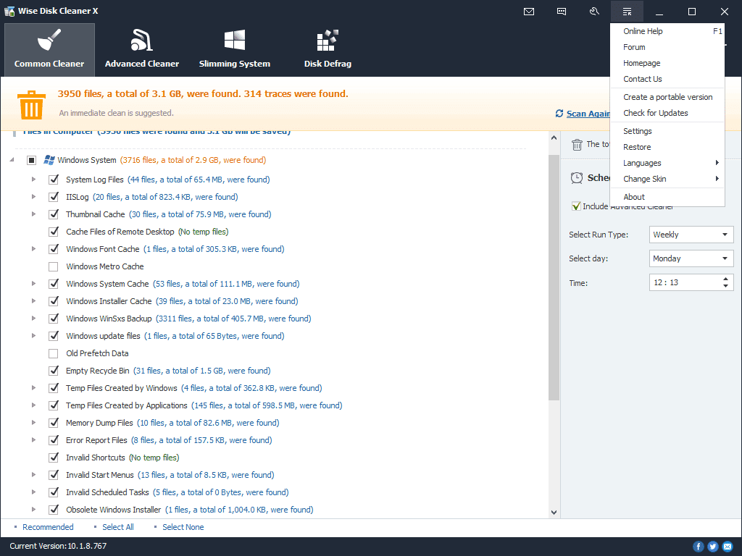Expand Temp Files Created by Applications row
Screen dimensions: 742x556
(33, 405)
